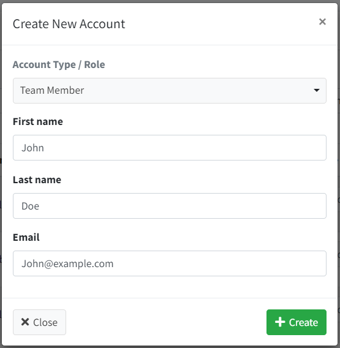The image size is (340, 348).
Task: Click the word Close on the gray button
Action: (x=45, y=322)
